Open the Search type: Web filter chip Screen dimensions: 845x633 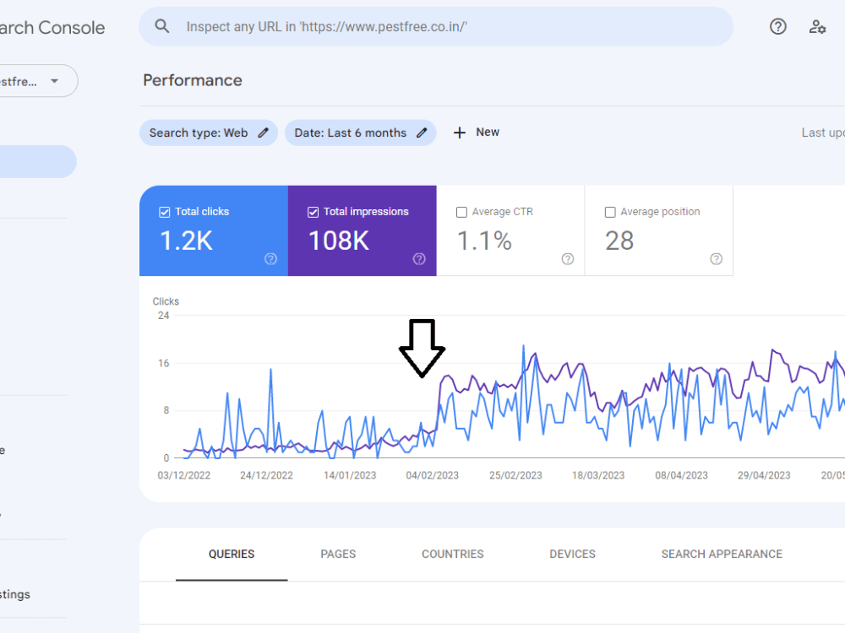[209, 133]
